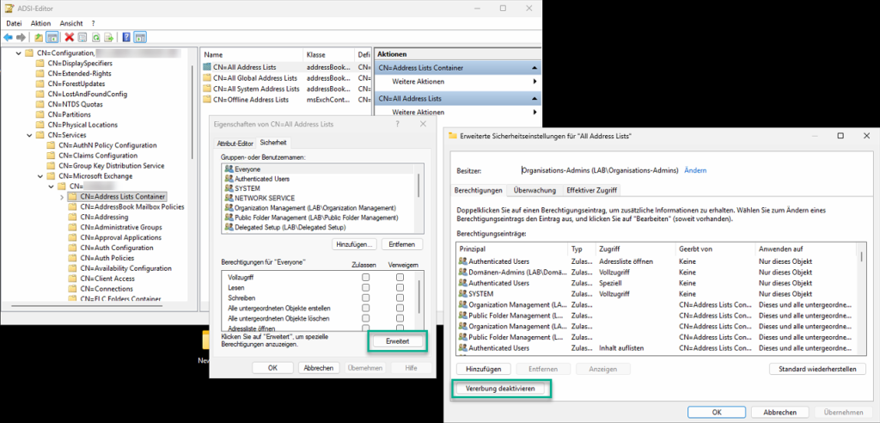Toggle the Show/Hide Action Pane icon
Image resolution: width=880 pixels, height=423 pixels.
click(x=140, y=37)
